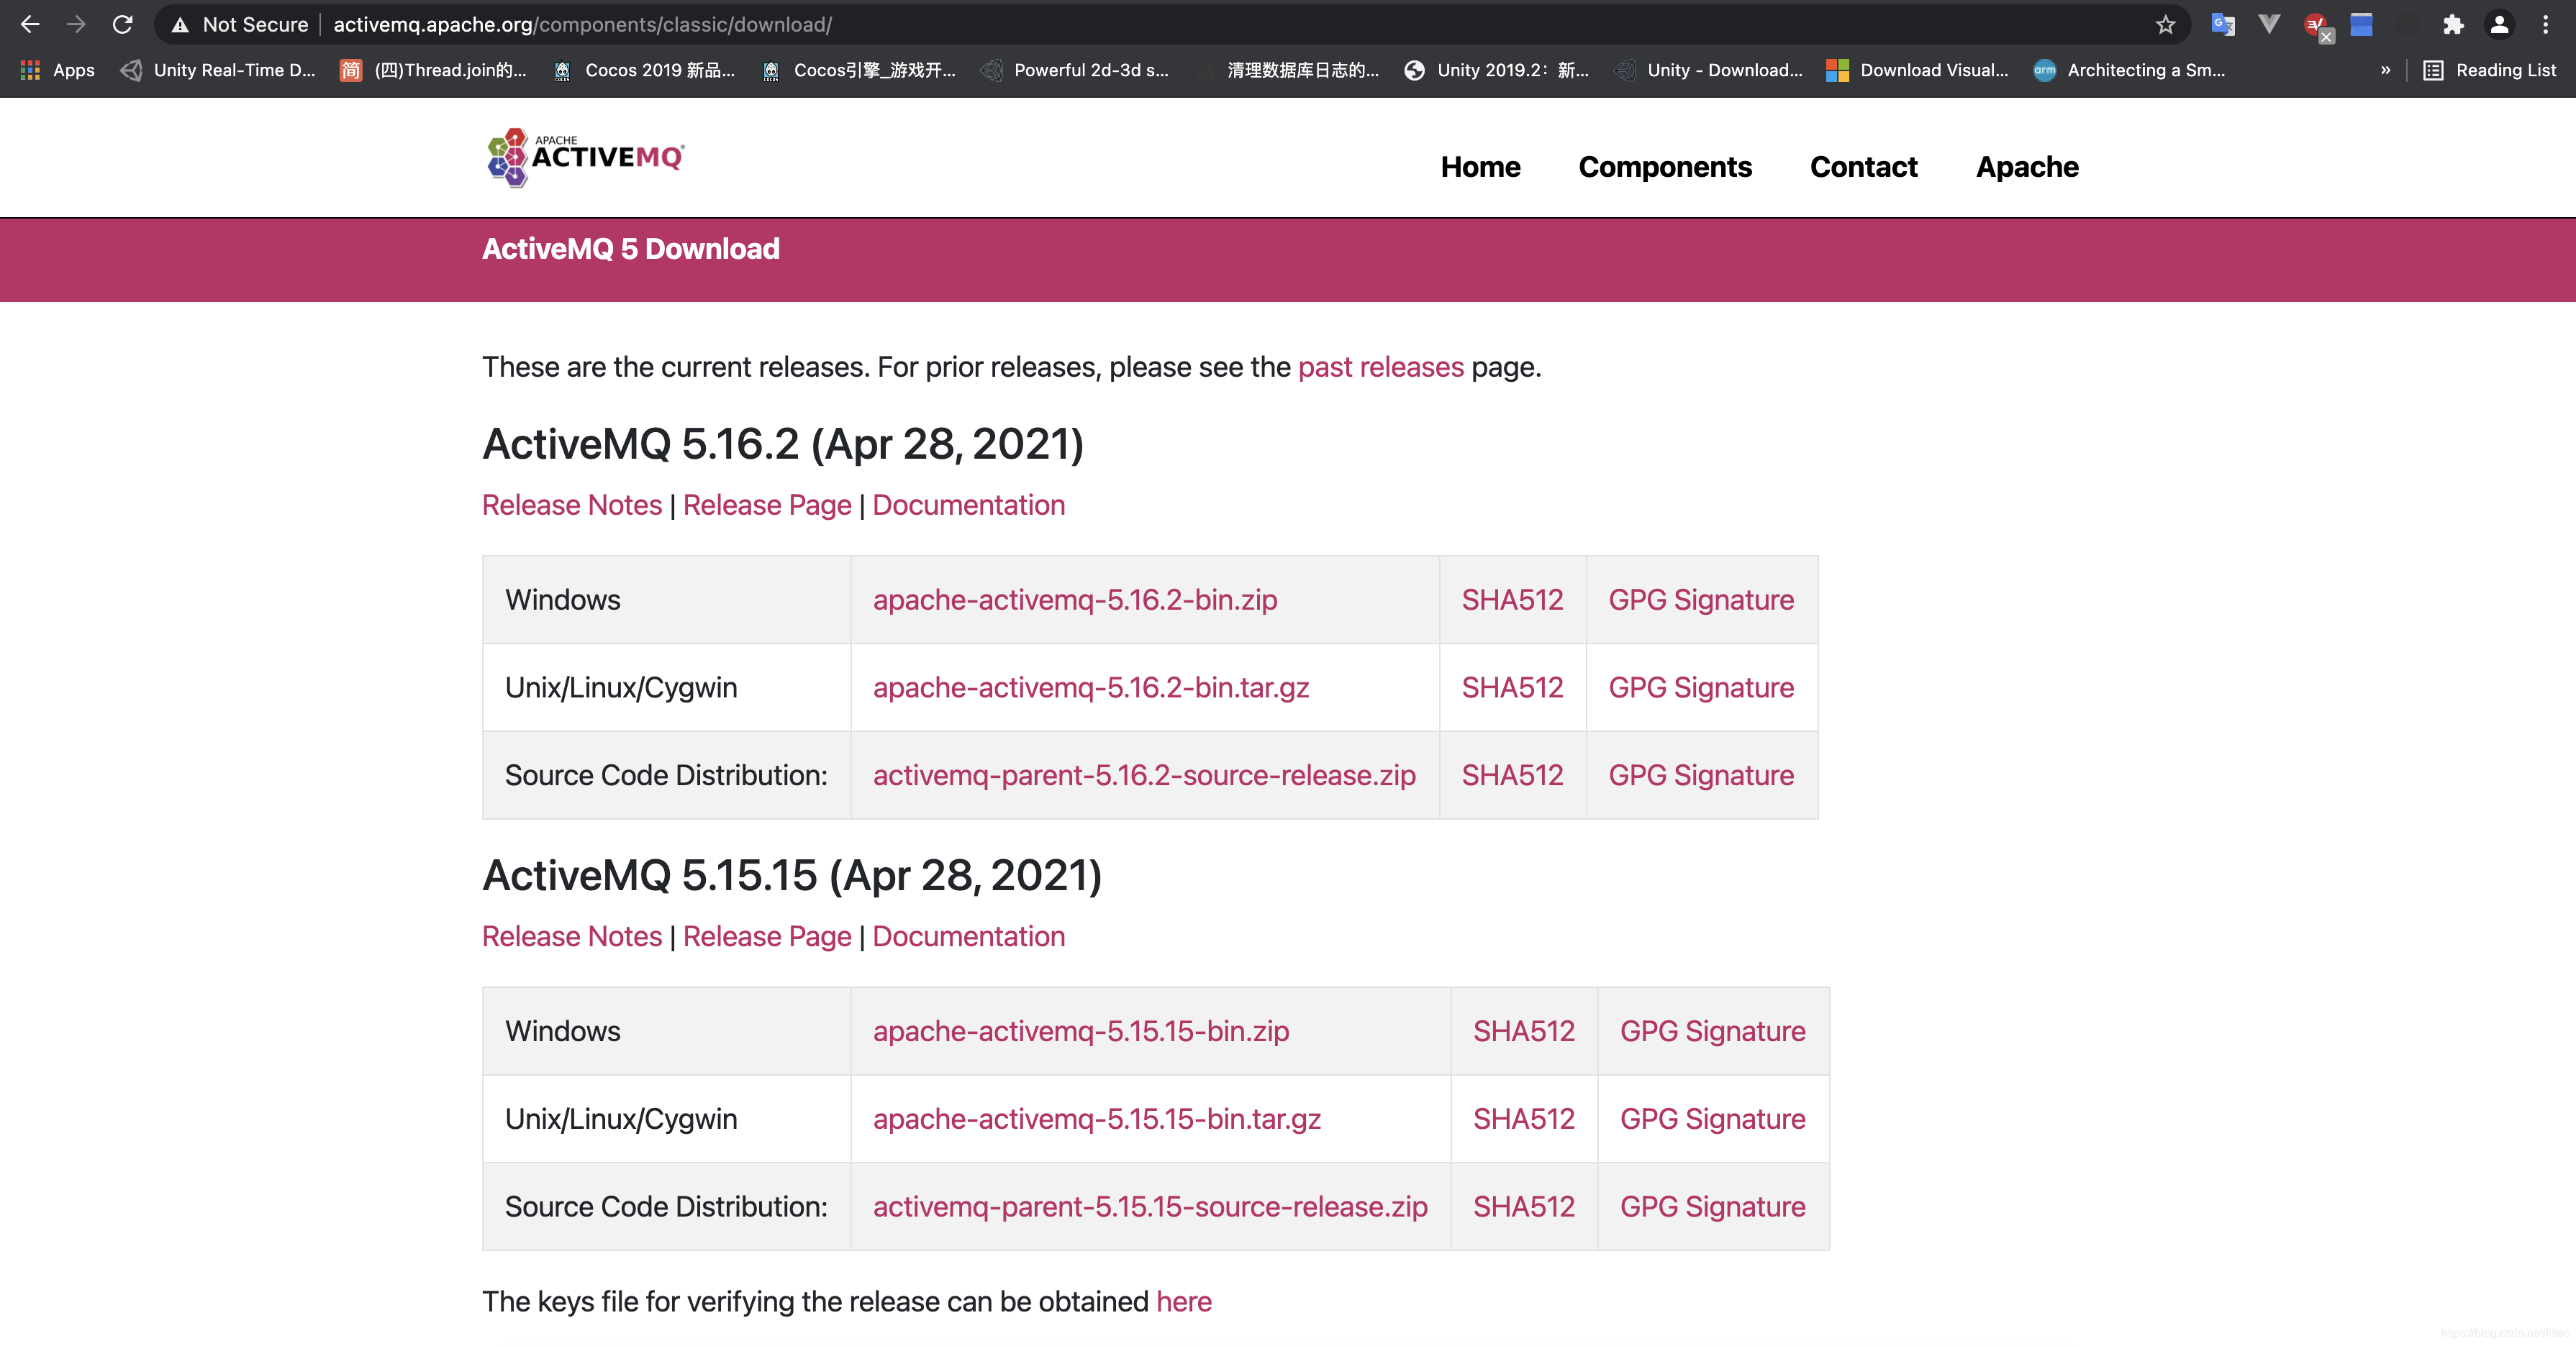
Task: Open the Google Translate extension icon
Action: click(x=2223, y=25)
